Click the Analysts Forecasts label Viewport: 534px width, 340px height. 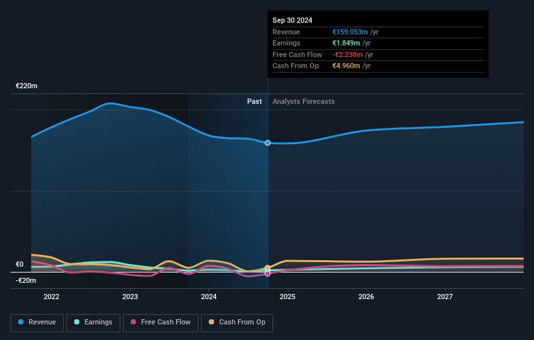point(304,102)
